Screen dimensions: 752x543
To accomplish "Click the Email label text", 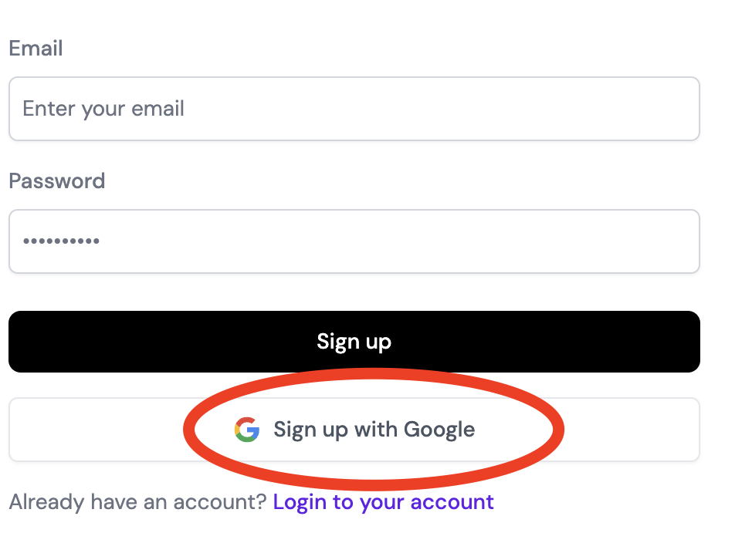I will click(36, 49).
